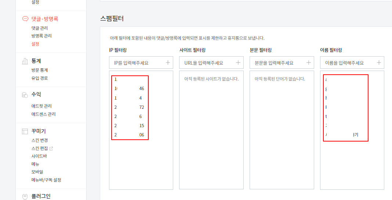
Task: Click the 아직 등록된 사이트가 없습니다 message
Action: [211, 79]
